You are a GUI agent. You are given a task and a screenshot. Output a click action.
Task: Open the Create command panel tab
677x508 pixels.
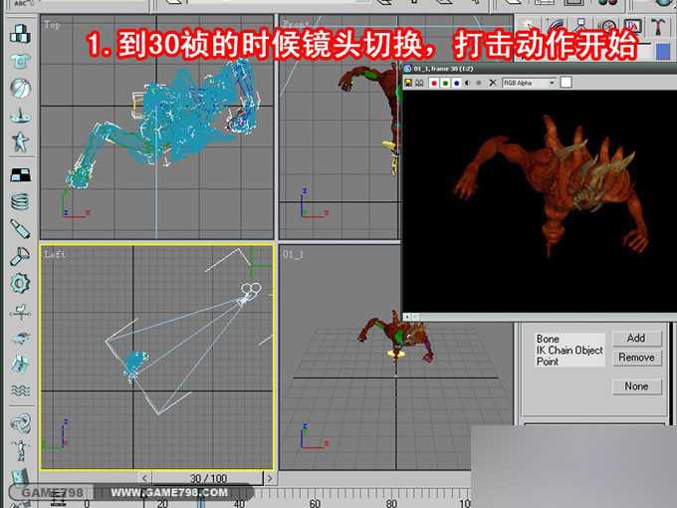coord(529,26)
